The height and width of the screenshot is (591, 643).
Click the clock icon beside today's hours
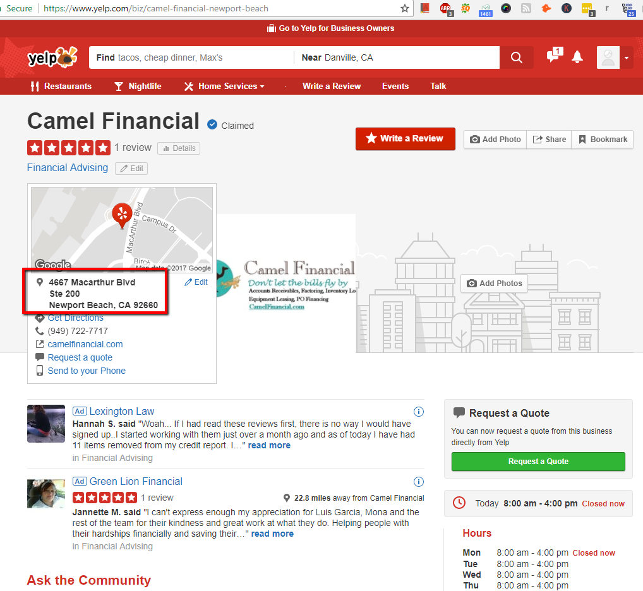[459, 503]
